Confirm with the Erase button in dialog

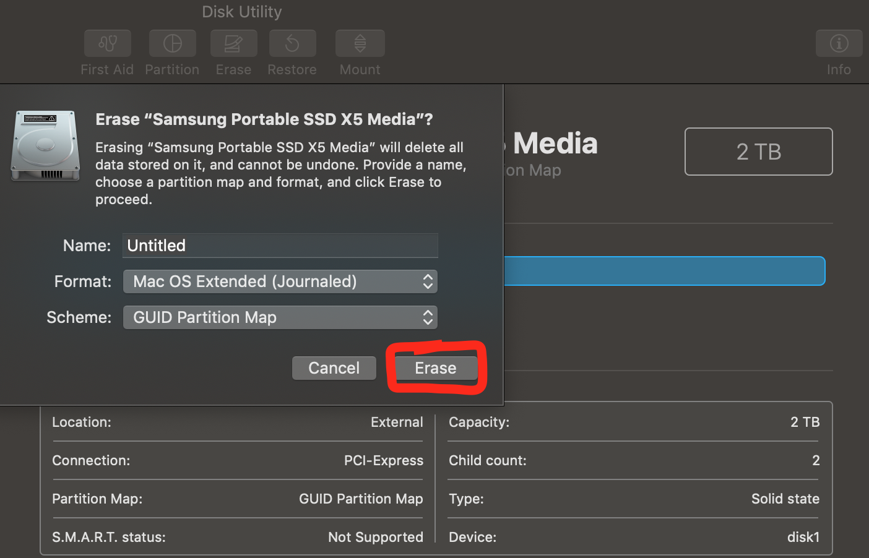(x=436, y=368)
